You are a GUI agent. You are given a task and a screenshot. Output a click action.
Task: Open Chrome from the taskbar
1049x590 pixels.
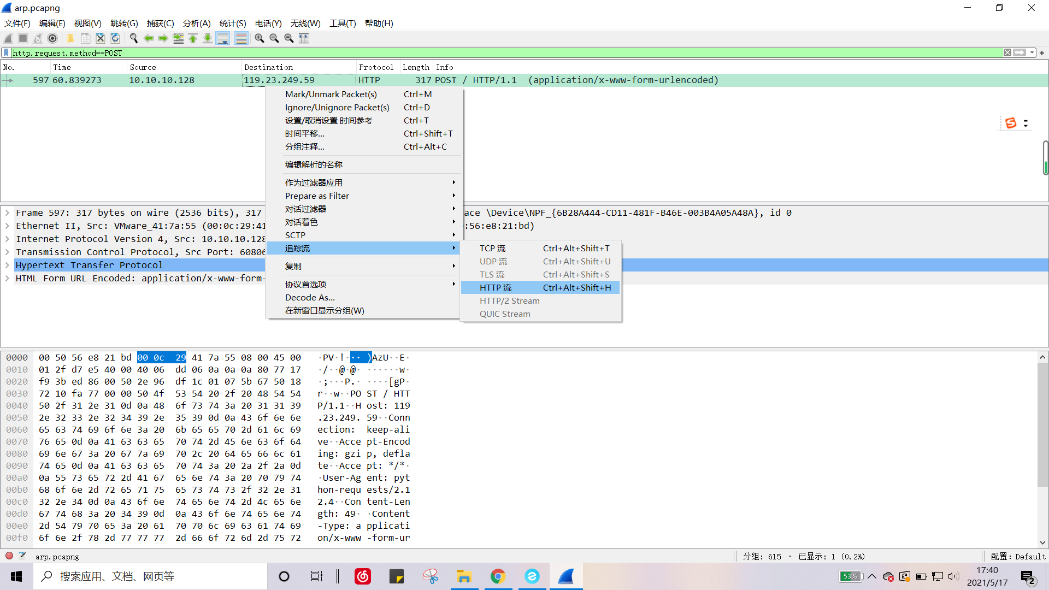point(498,576)
